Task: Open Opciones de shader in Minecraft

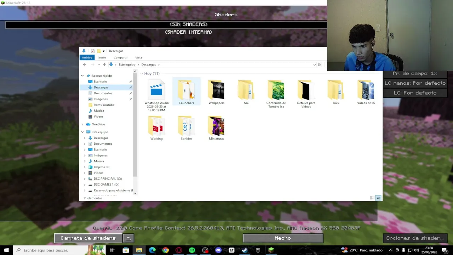Action: (415, 238)
